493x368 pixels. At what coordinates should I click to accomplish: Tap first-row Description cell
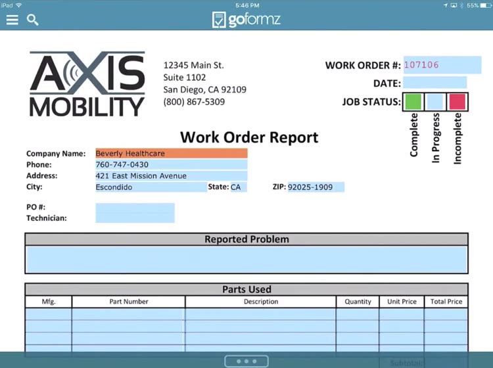coord(261,314)
